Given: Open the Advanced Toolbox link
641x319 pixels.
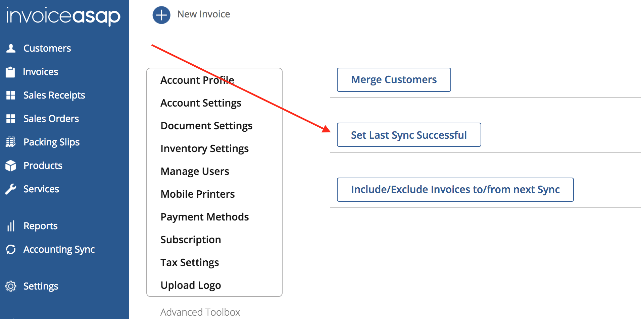Looking at the screenshot, I should tap(200, 312).
